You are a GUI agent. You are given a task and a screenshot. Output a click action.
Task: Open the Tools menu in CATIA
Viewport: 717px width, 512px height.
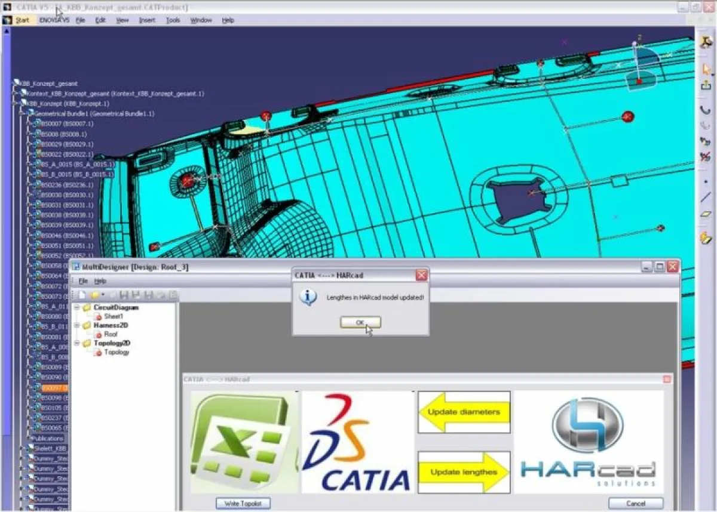(173, 20)
